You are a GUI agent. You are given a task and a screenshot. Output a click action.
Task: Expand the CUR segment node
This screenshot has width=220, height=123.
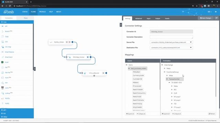coord(172,93)
